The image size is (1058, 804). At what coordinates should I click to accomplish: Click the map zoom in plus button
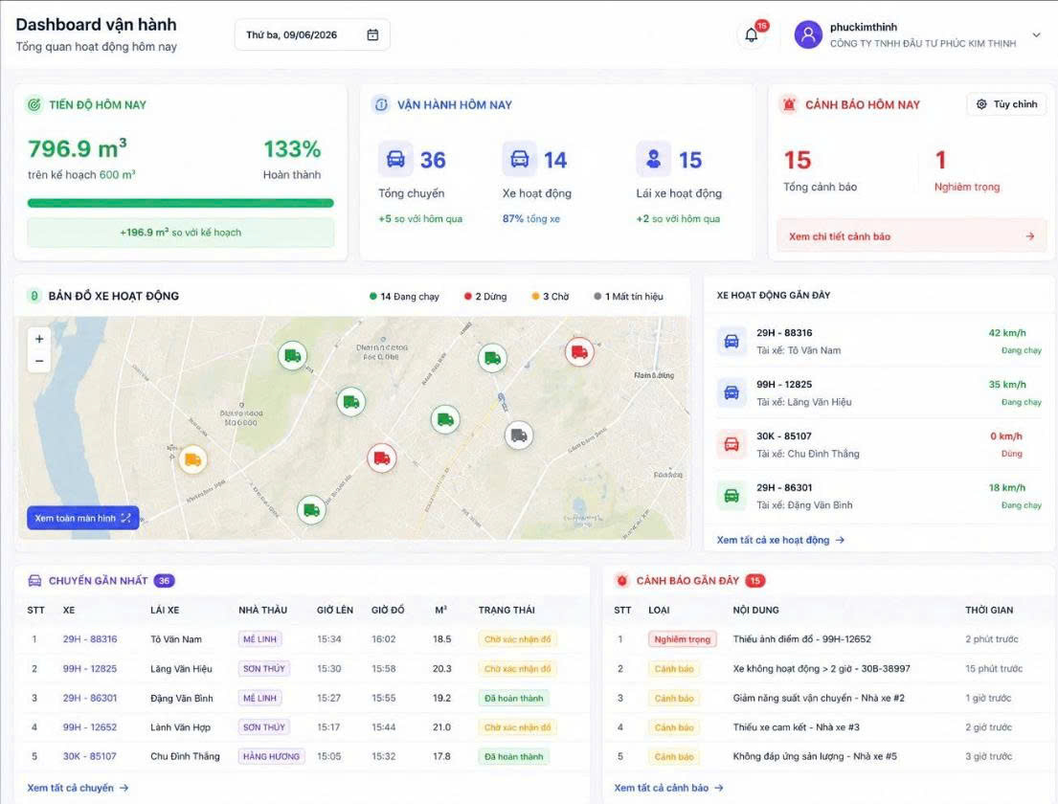(x=39, y=339)
